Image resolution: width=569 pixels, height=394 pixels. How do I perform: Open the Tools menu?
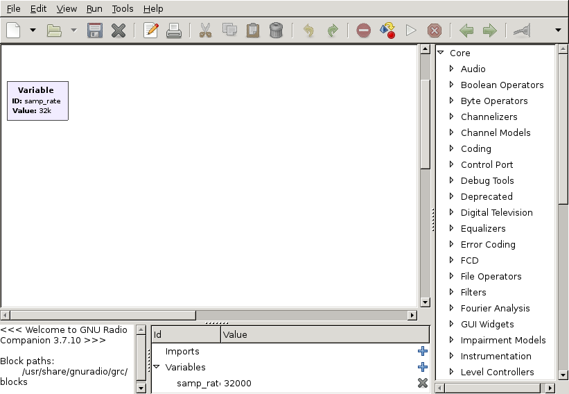point(123,8)
